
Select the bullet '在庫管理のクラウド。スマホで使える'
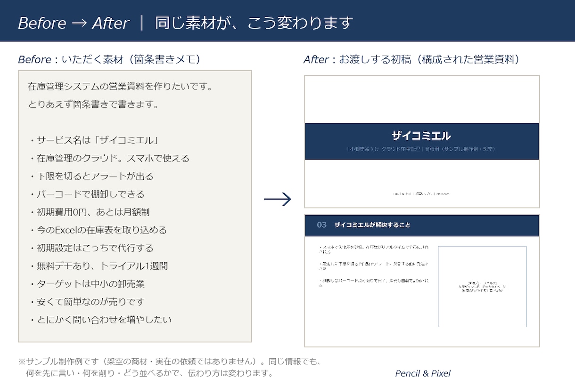109,158
